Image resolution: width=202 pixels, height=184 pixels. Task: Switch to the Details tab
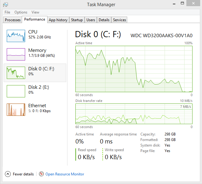point(104,20)
